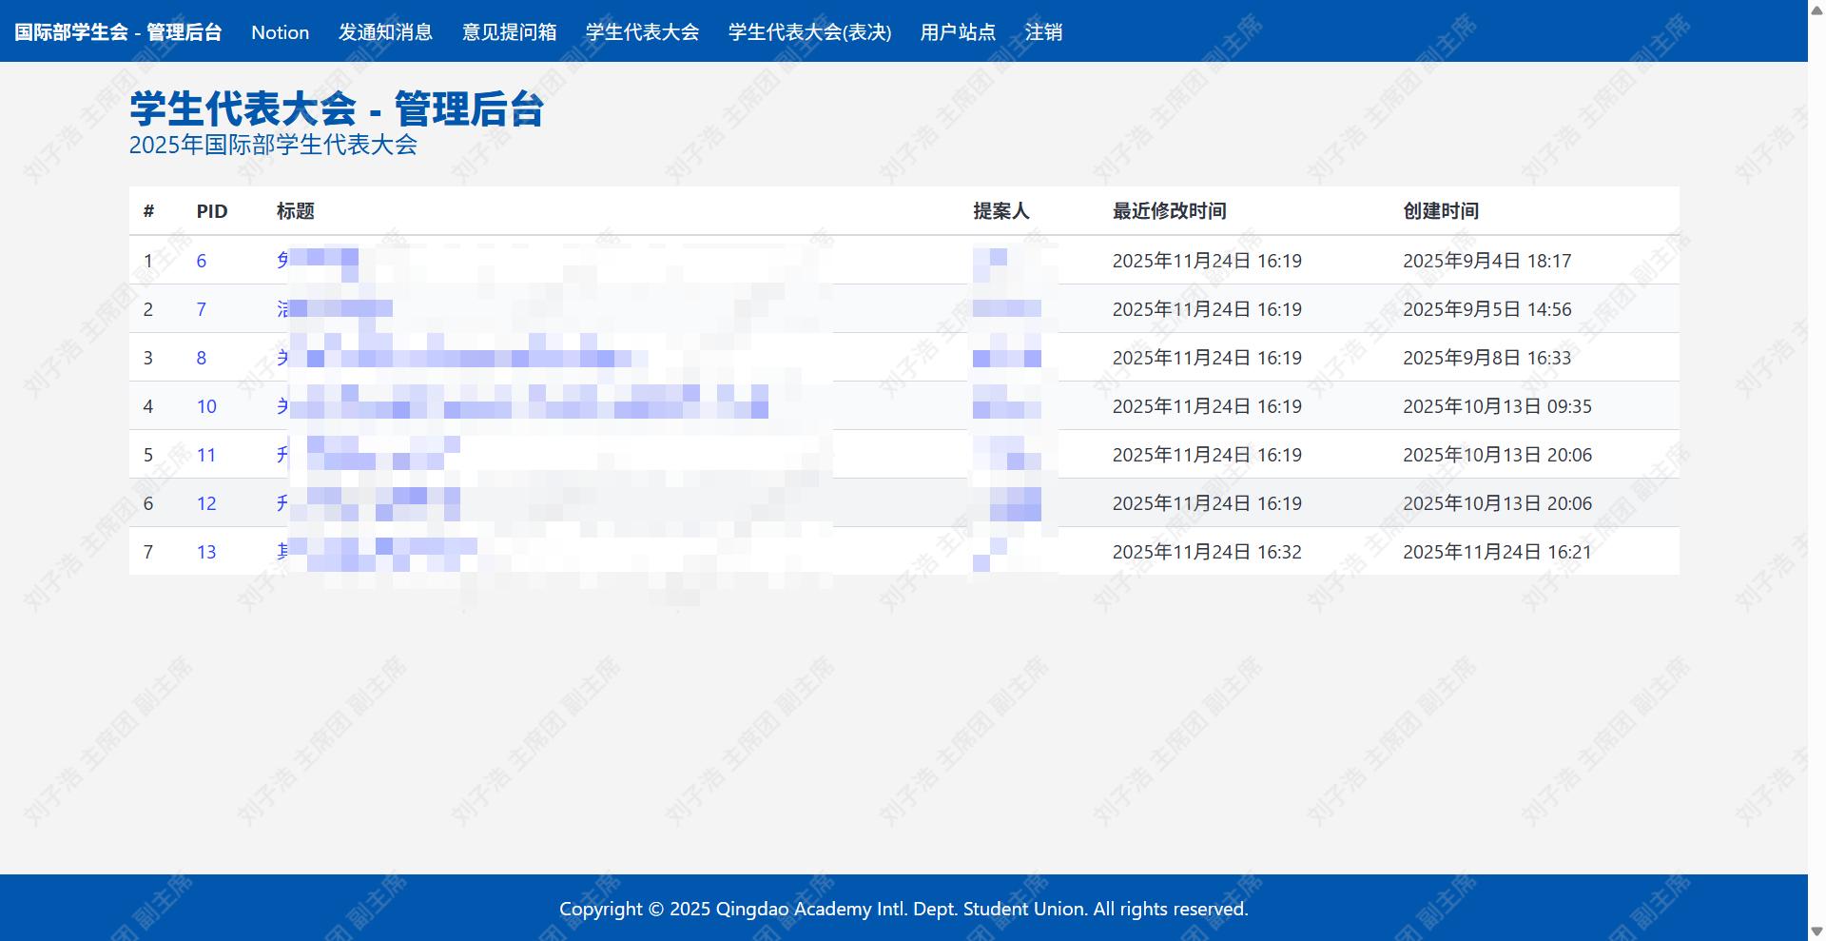Click the page heading 学生代表大会 - 管理后台

coord(337,108)
